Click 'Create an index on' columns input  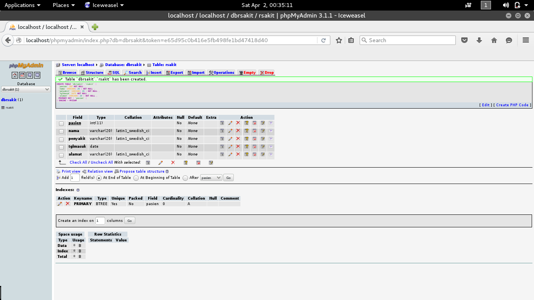[x=100, y=221]
